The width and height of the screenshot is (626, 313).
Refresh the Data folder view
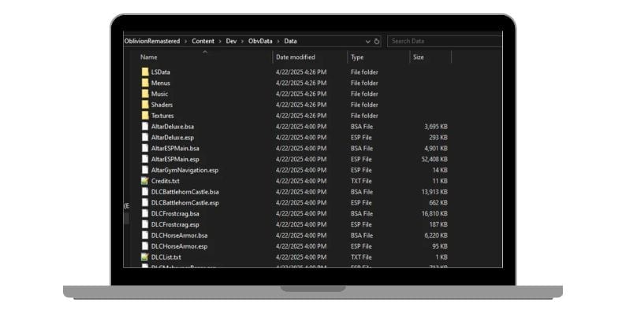(377, 41)
